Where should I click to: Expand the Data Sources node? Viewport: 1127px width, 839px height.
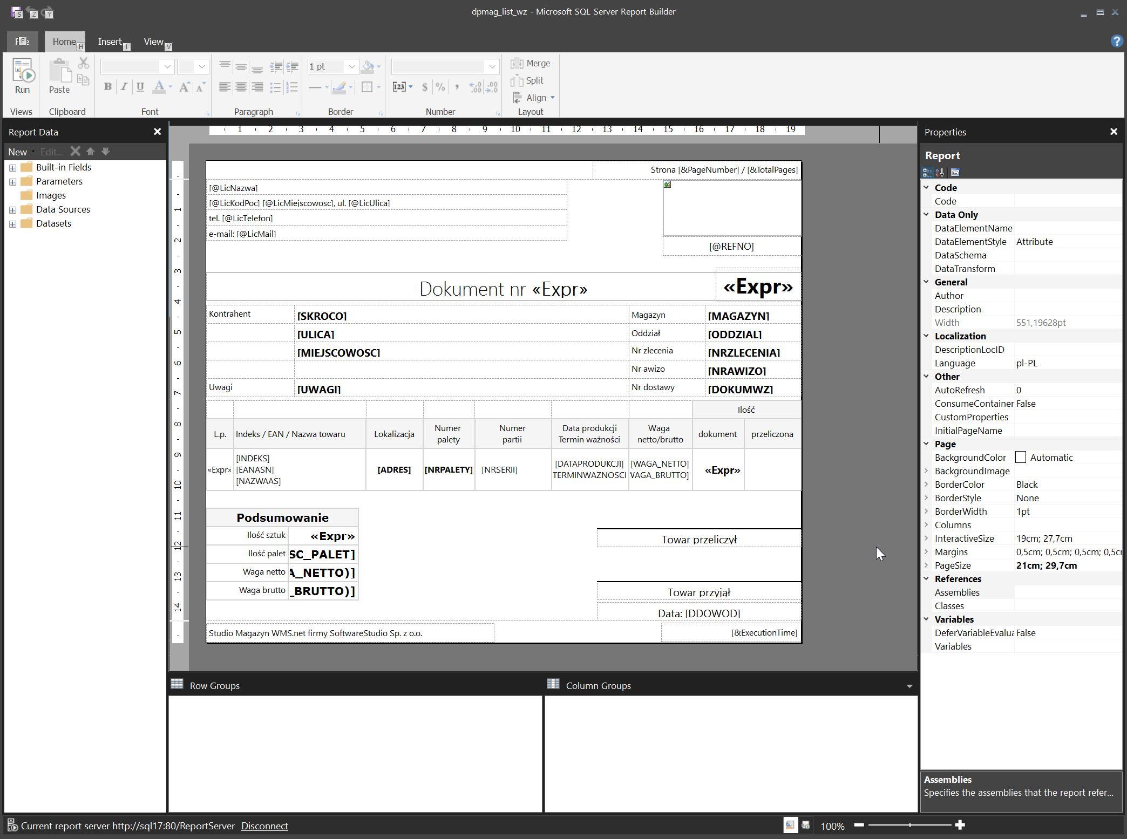tap(12, 210)
